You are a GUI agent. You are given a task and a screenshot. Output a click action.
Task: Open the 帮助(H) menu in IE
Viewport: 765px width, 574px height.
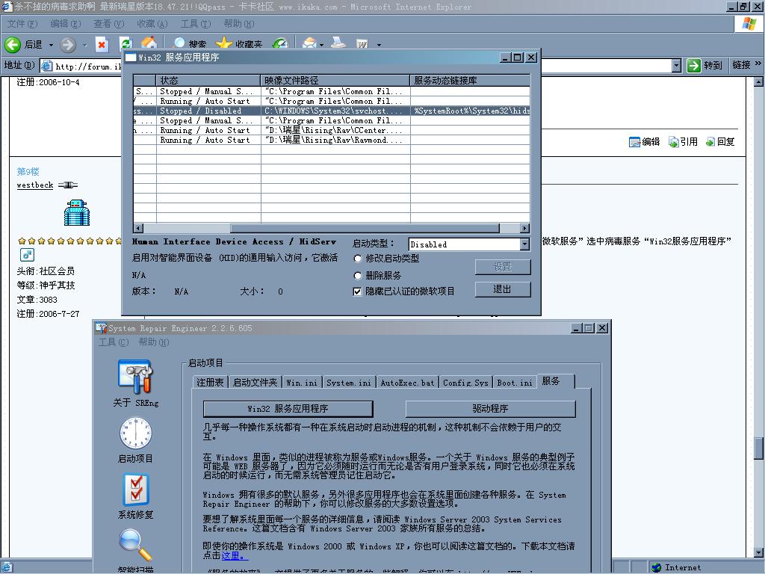[x=239, y=23]
